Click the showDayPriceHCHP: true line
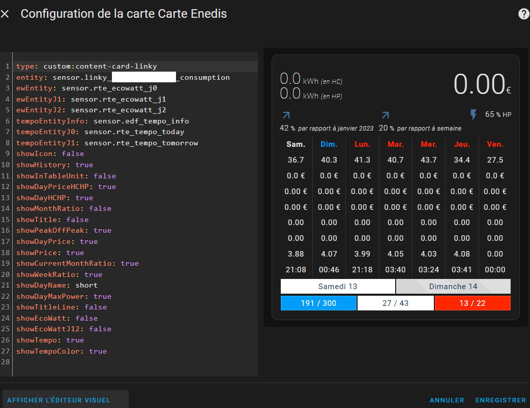This screenshot has width=530, height=408. point(66,187)
